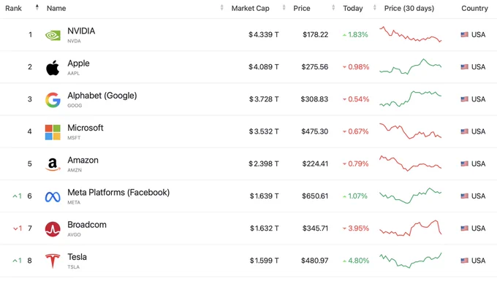Click the Name column sort arrows
Viewport: 497px width, 281px height.
coord(221,7)
